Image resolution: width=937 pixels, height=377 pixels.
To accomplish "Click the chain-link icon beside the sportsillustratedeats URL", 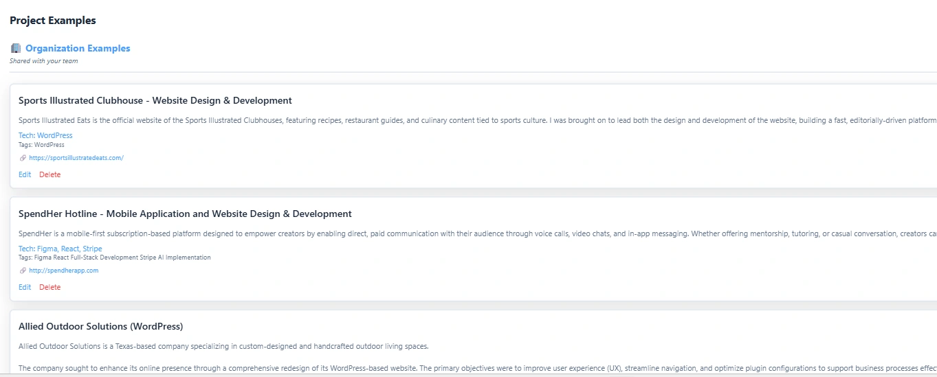I will pos(23,158).
